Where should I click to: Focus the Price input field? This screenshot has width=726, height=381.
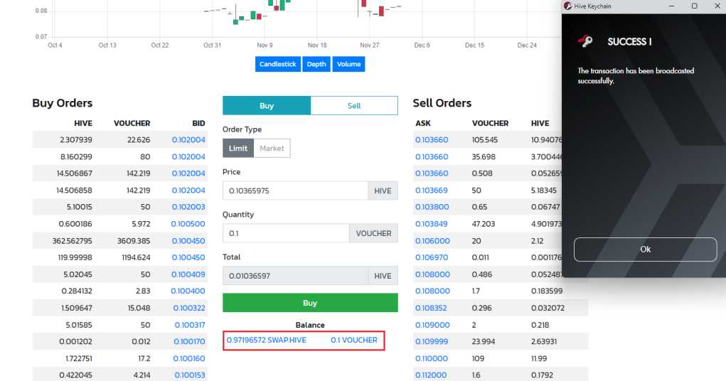click(295, 190)
